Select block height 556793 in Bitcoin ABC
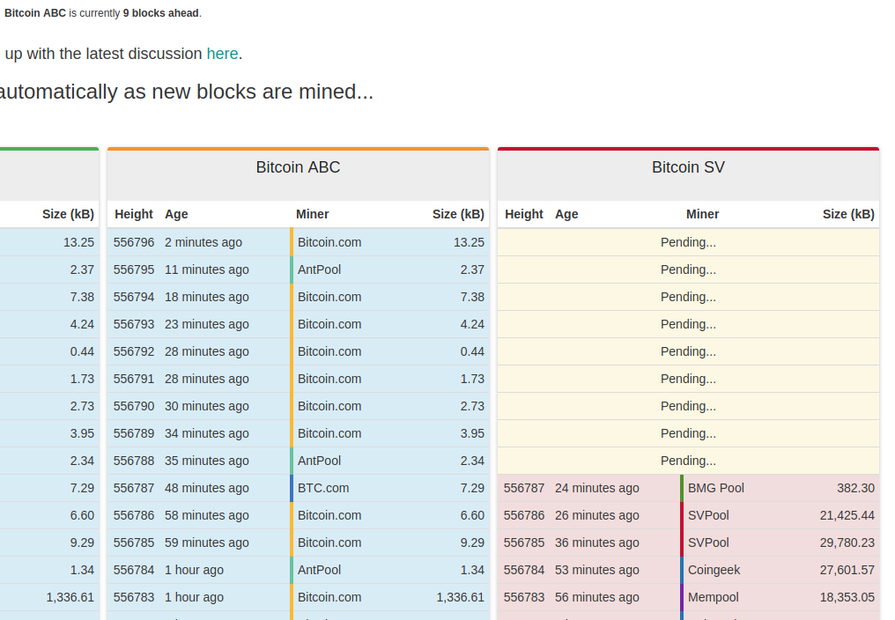The image size is (895, 620). coord(134,324)
